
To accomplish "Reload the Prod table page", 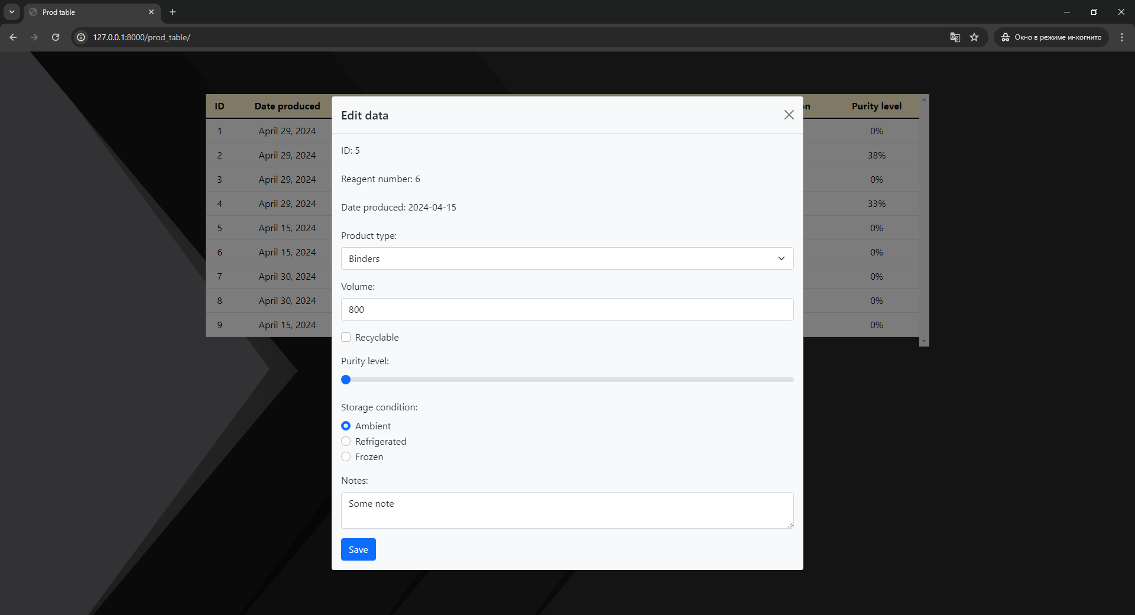I will pyautogui.click(x=55, y=37).
